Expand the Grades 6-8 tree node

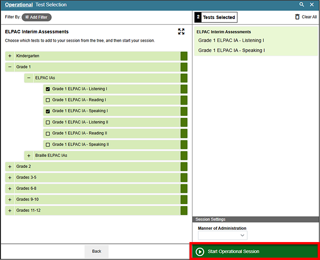(x=10, y=189)
